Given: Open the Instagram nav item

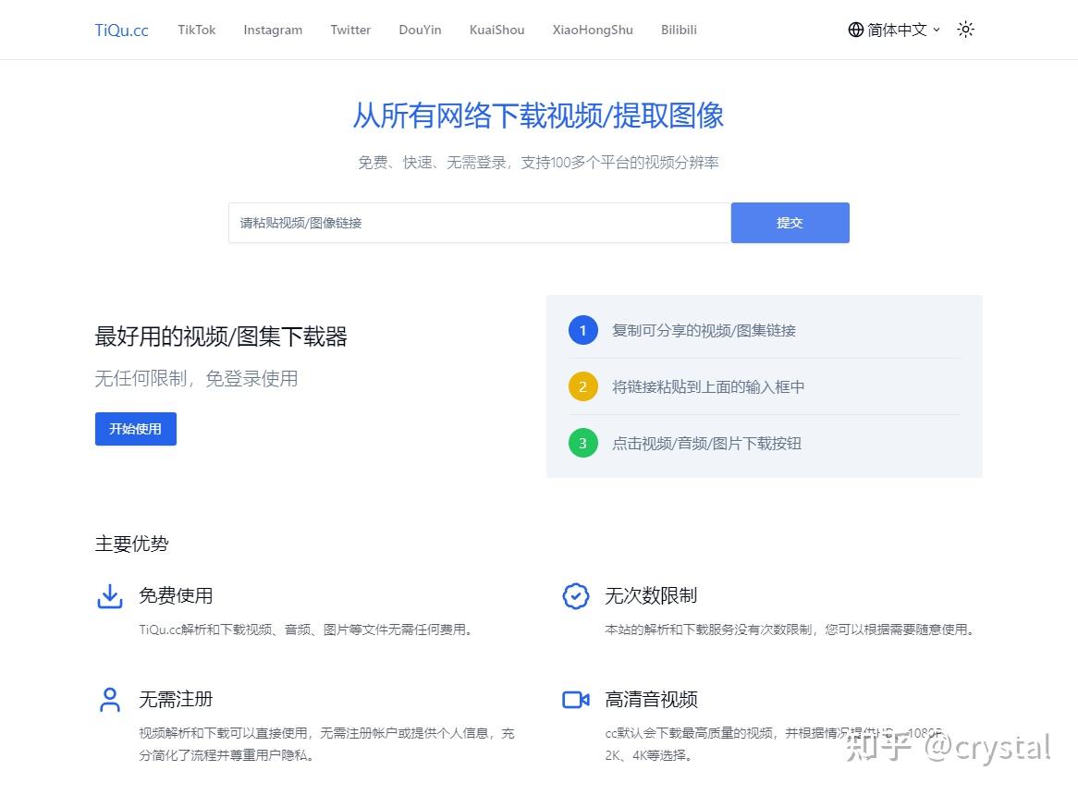Looking at the screenshot, I should [273, 30].
